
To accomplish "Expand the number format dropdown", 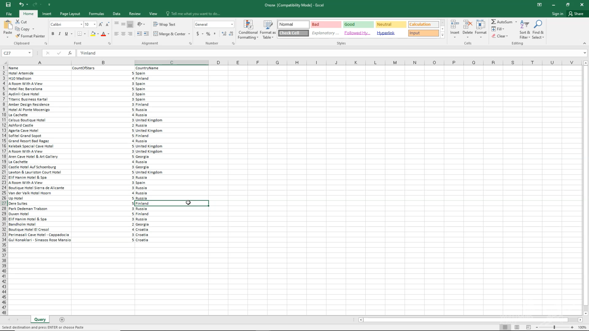I will 232,25.
